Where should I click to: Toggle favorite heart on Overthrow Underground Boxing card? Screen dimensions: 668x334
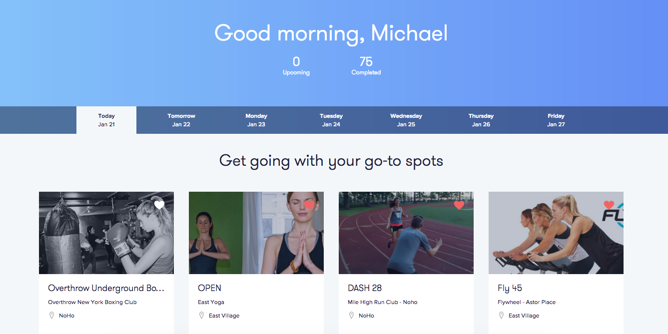coord(159,205)
